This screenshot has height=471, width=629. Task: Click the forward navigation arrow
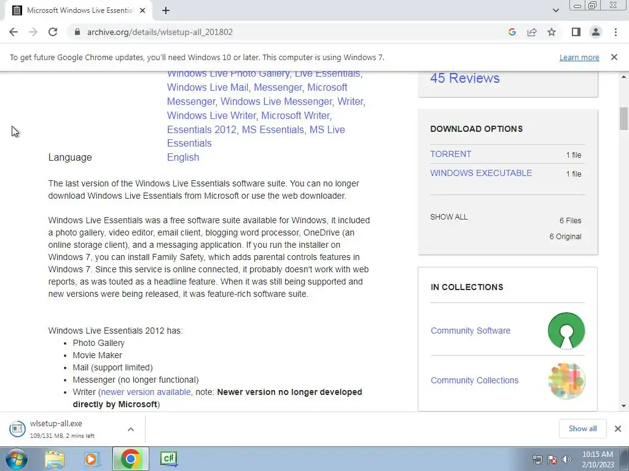pos(33,32)
